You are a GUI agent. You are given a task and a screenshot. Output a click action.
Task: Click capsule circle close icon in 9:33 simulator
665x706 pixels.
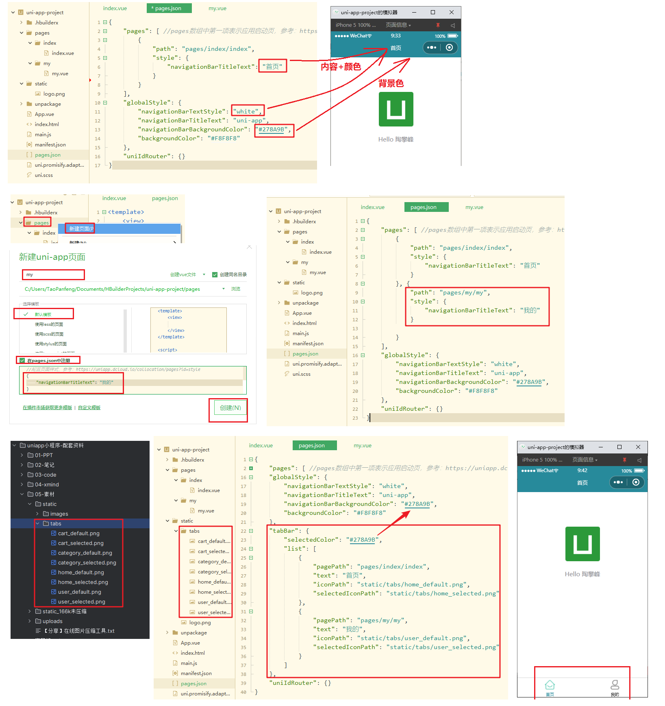point(449,48)
